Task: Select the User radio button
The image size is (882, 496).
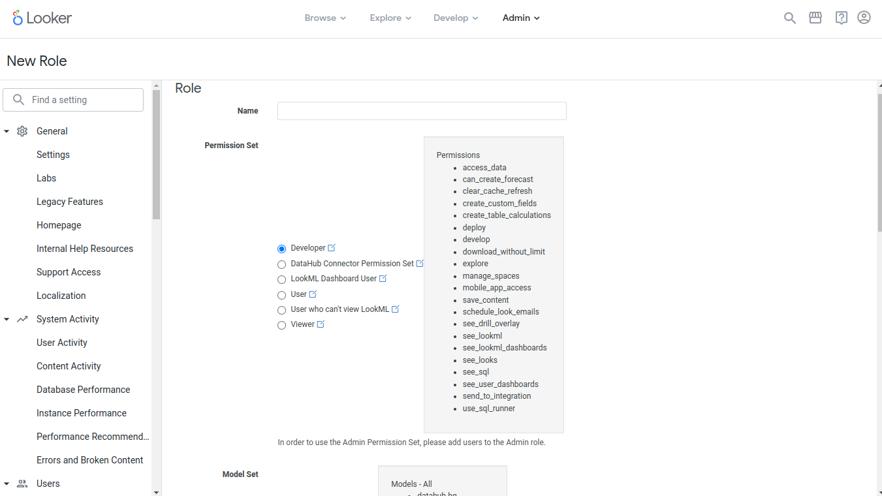Action: [x=282, y=295]
